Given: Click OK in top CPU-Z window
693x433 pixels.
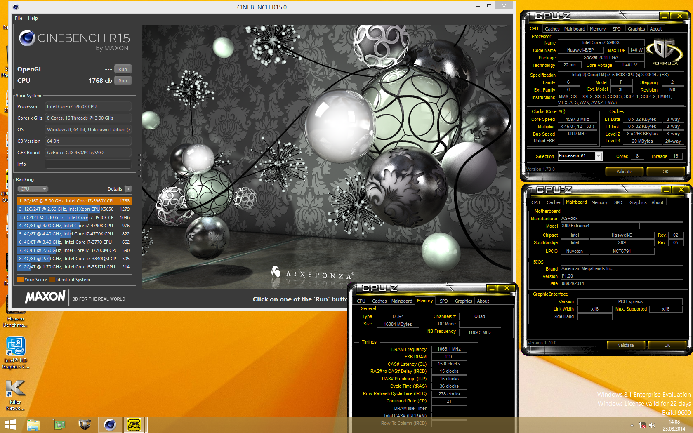Looking at the screenshot, I should [665, 172].
